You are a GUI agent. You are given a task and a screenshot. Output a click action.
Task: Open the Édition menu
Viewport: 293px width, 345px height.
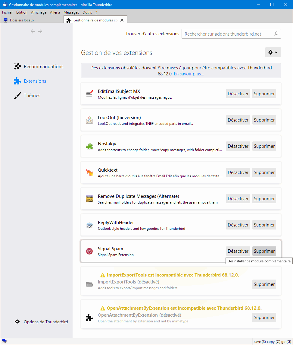click(22, 12)
